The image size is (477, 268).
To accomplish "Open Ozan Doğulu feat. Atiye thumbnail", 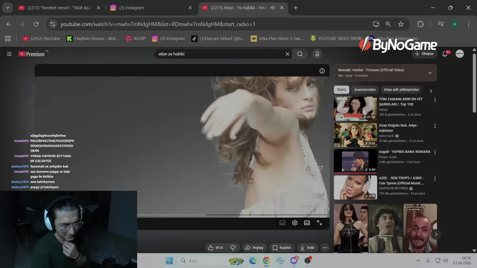I will pos(356,135).
